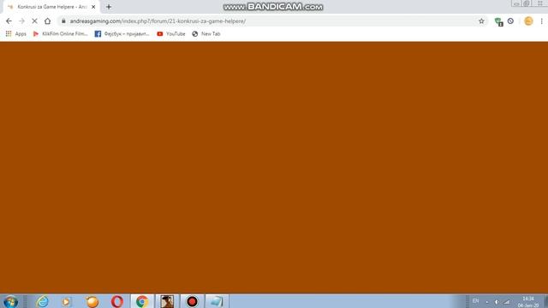
Task: Open the Chrome three-dot menu
Action: coord(541,21)
